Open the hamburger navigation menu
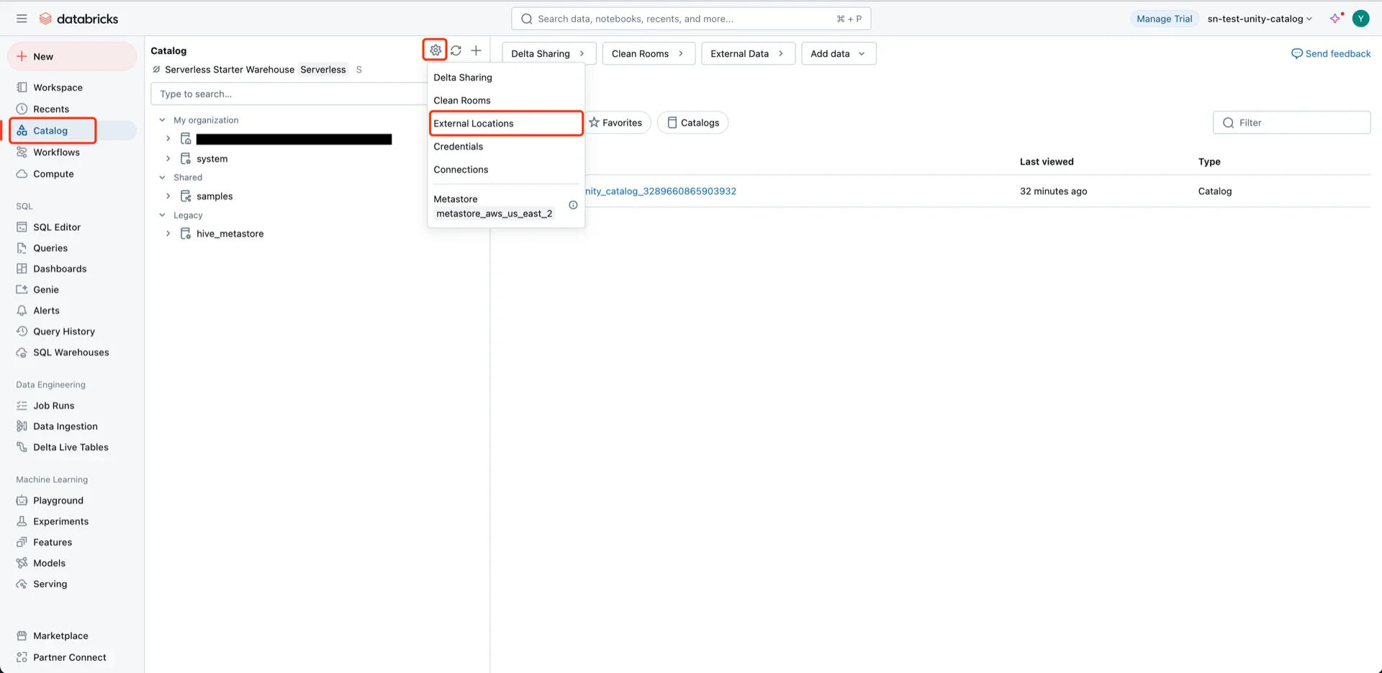This screenshot has height=673, width=1382. (22, 19)
